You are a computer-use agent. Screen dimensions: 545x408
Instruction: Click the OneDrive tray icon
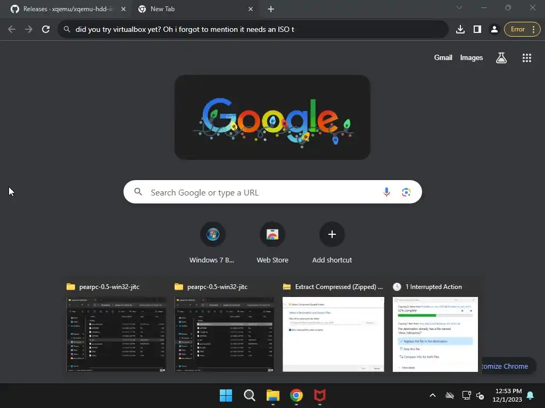pyautogui.click(x=450, y=395)
